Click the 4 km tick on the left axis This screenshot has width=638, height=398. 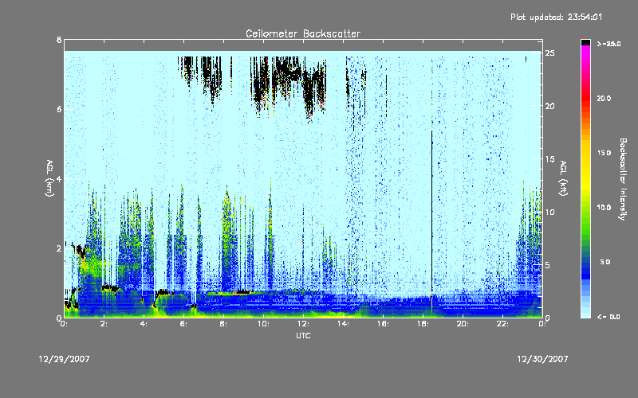[59, 178]
